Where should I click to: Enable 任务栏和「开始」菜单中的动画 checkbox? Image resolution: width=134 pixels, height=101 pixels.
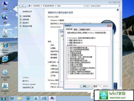[69, 57]
